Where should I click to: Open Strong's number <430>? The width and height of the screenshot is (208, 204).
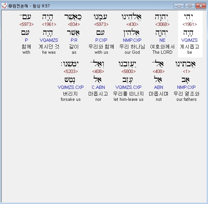point(132,24)
